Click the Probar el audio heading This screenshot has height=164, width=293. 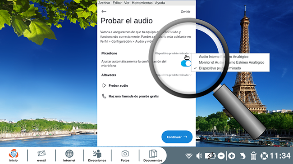coord(127,21)
